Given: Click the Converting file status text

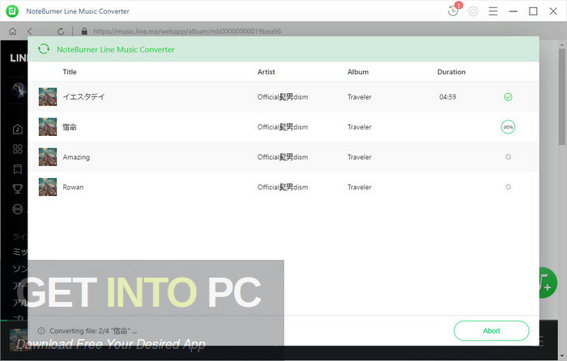Looking at the screenshot, I should [93, 330].
